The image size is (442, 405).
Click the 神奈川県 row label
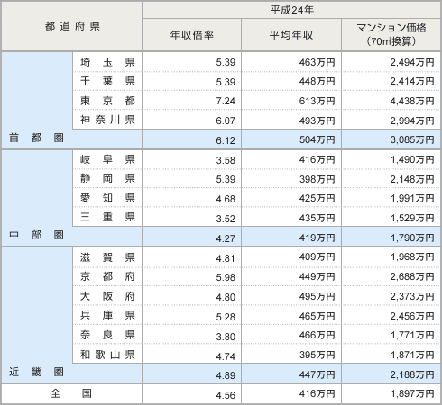[107, 120]
